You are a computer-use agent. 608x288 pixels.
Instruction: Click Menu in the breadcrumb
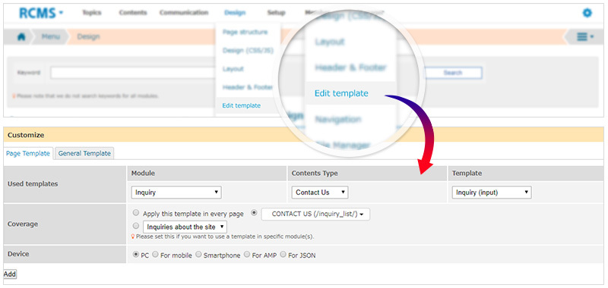[x=51, y=36]
